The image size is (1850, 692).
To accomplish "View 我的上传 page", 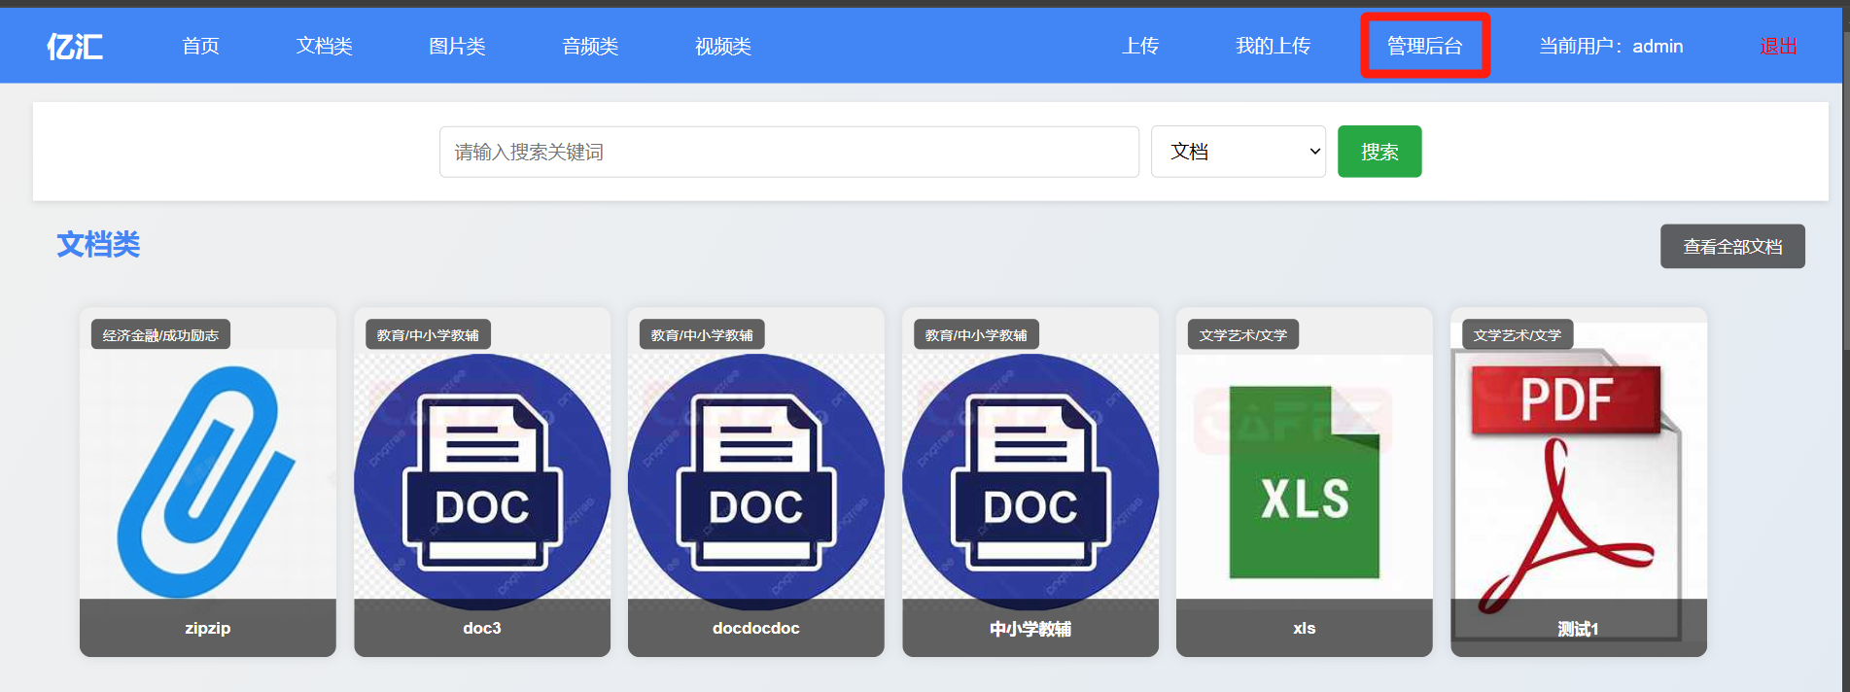I will (x=1273, y=46).
